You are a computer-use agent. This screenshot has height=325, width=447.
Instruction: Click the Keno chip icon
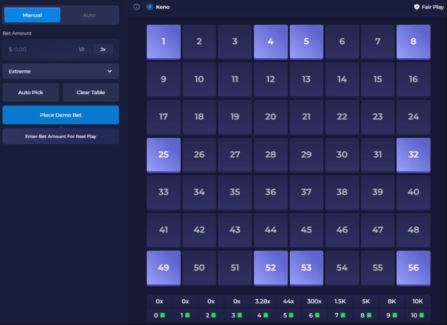pos(150,7)
